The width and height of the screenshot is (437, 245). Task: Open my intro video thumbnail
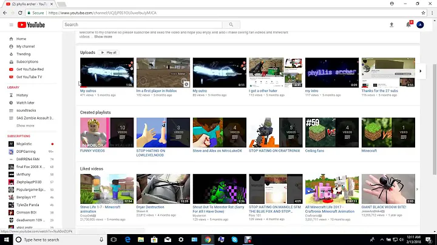click(x=332, y=72)
